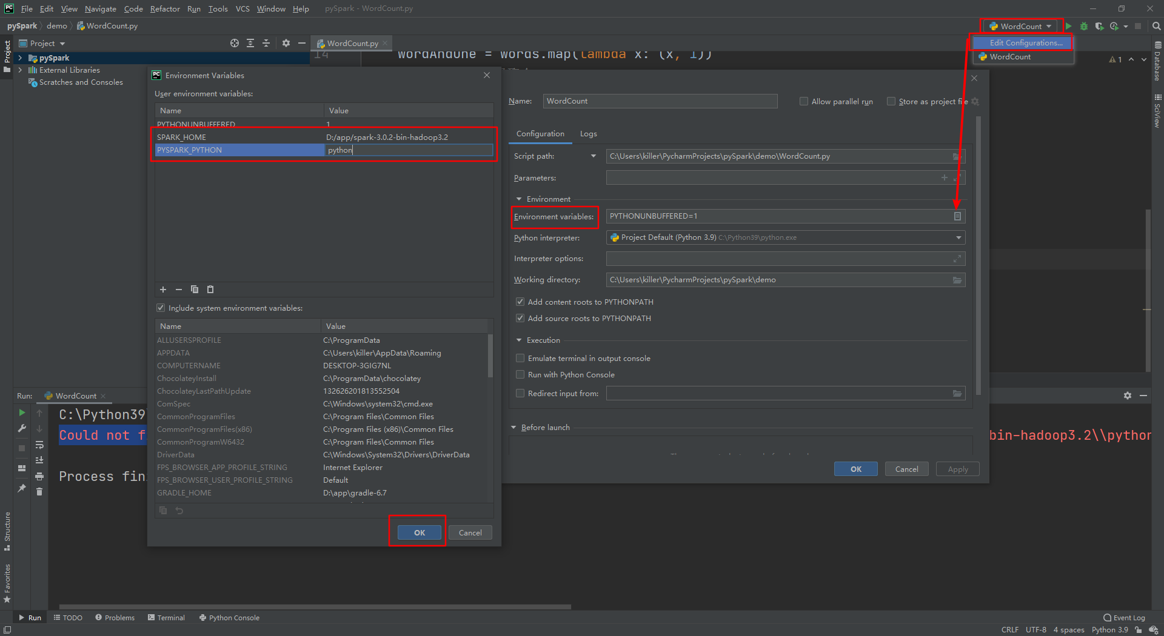Click the Collapse All icon in Project panel
The height and width of the screenshot is (636, 1164).
[x=266, y=43]
